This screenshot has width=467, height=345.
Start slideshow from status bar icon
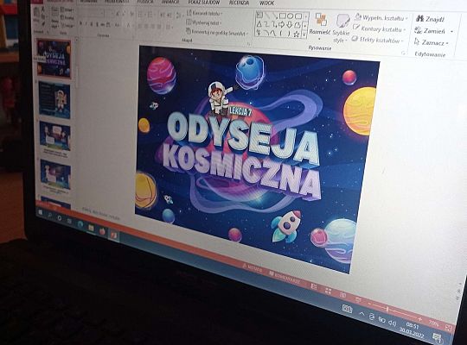(x=358, y=299)
